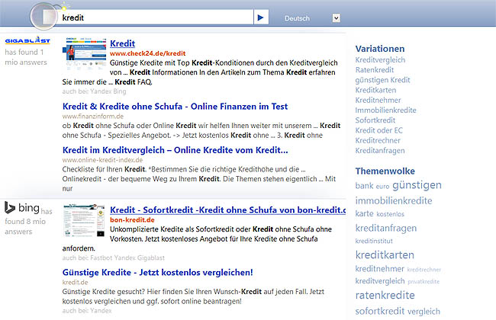Screen dimensions: 496x320
Task: Select the Sofortkredit variation
Action: point(375,120)
